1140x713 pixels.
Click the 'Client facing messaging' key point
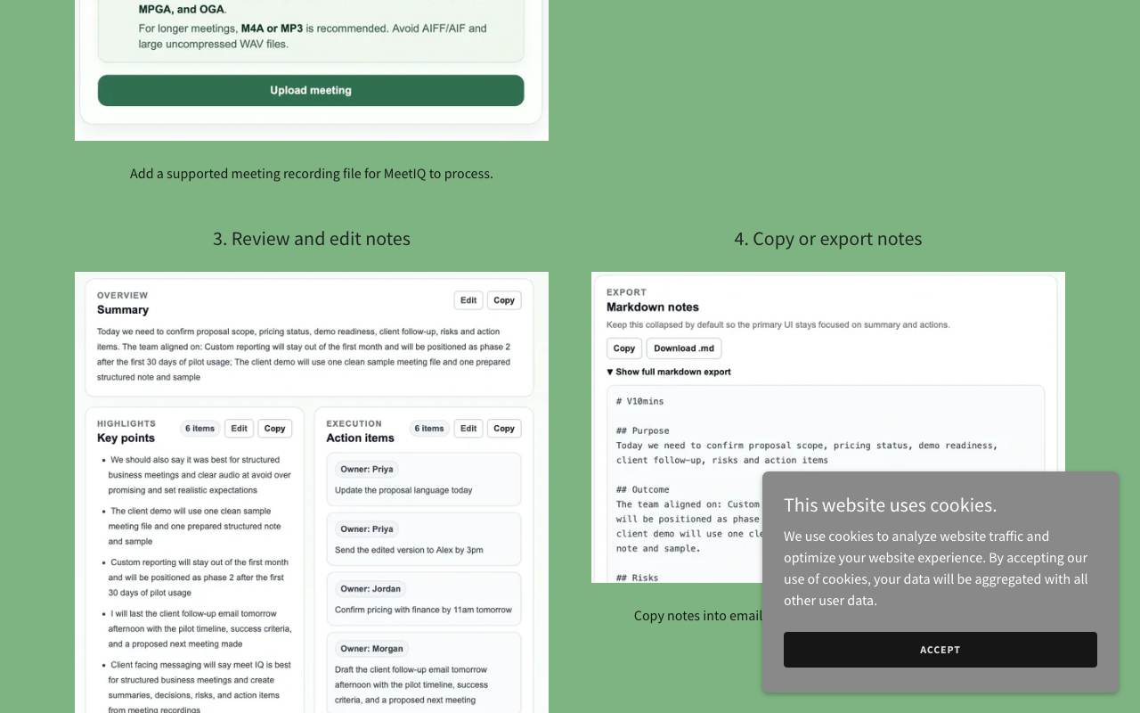click(x=198, y=687)
